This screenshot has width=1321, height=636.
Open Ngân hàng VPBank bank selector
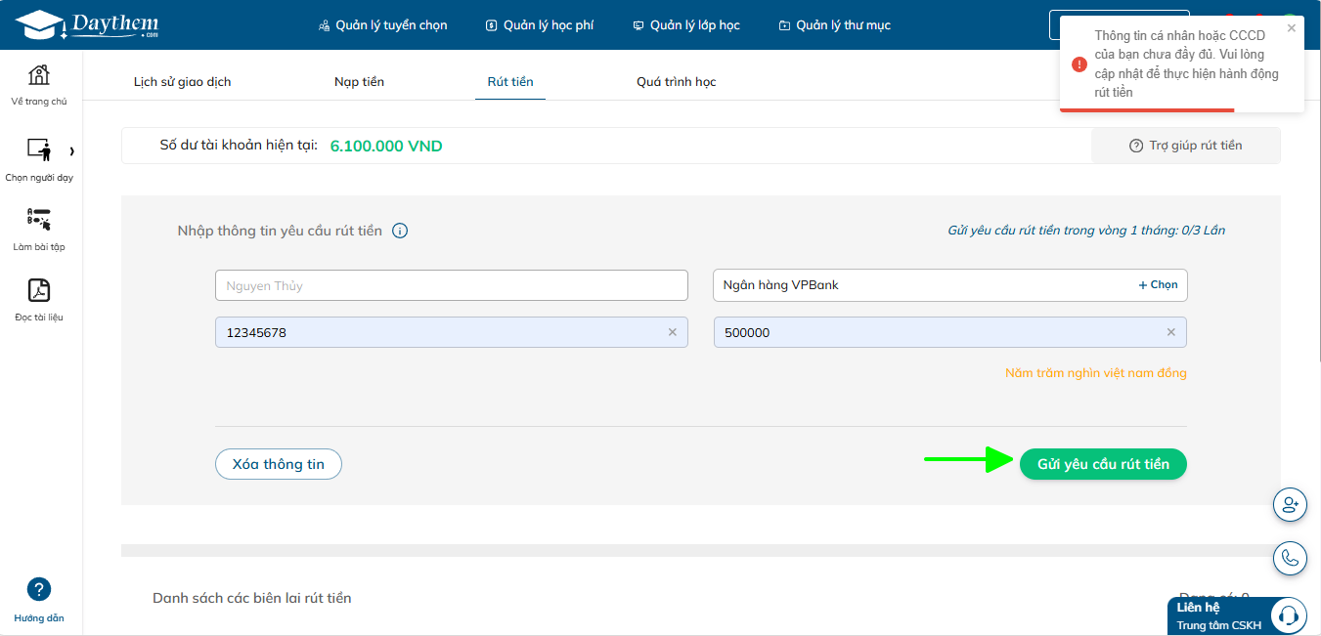(x=950, y=285)
